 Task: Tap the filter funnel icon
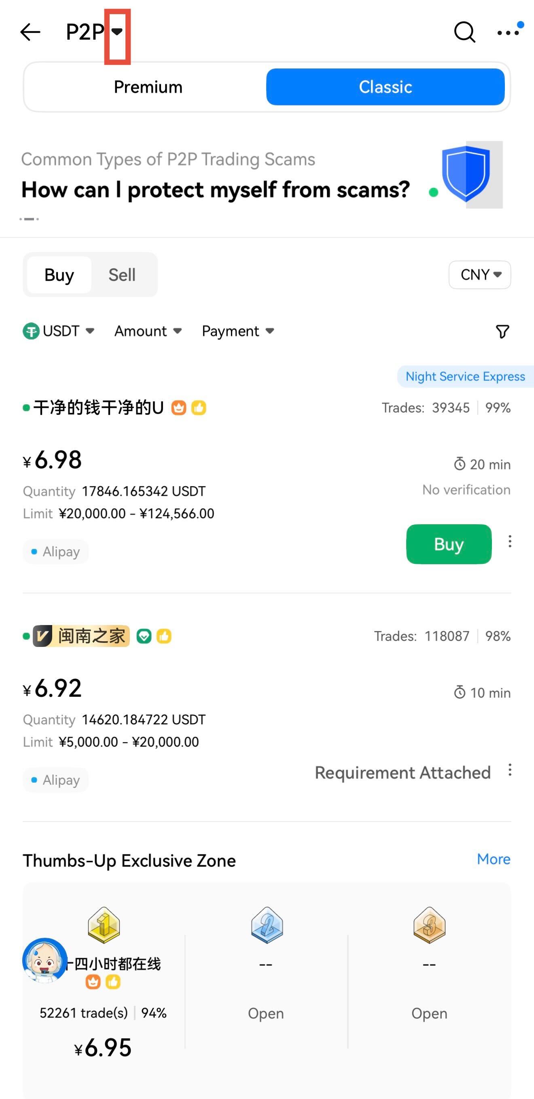click(x=502, y=331)
